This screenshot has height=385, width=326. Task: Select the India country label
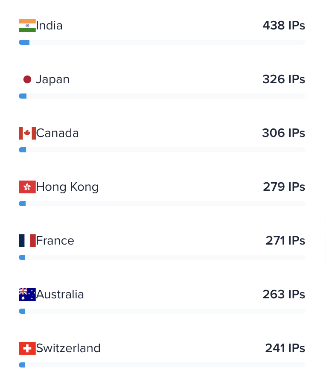coord(49,26)
